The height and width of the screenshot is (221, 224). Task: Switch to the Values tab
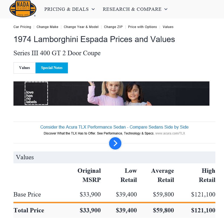click(24, 68)
